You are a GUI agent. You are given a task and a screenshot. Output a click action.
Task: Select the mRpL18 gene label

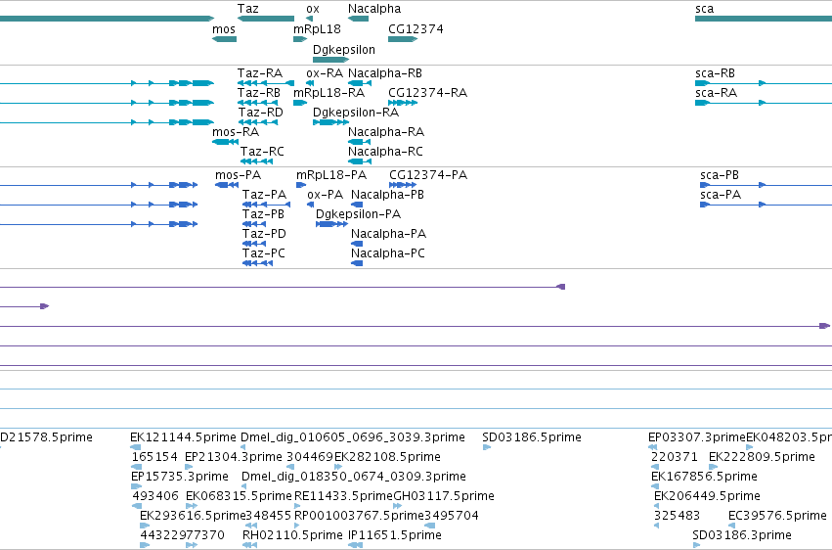pos(317,29)
